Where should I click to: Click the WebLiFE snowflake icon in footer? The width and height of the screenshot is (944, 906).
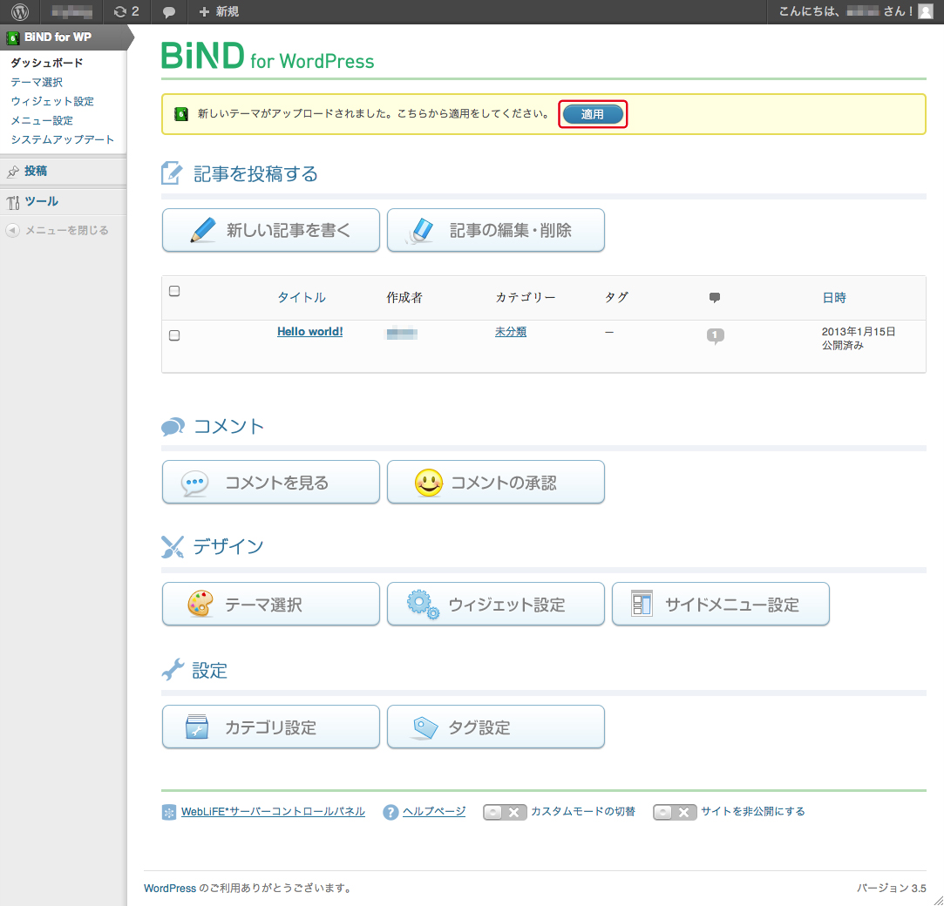(169, 812)
